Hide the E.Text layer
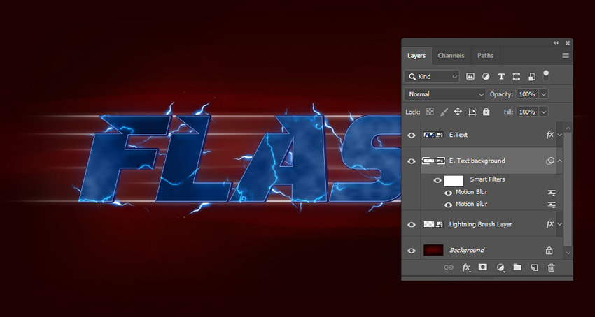595x317 pixels. point(412,135)
